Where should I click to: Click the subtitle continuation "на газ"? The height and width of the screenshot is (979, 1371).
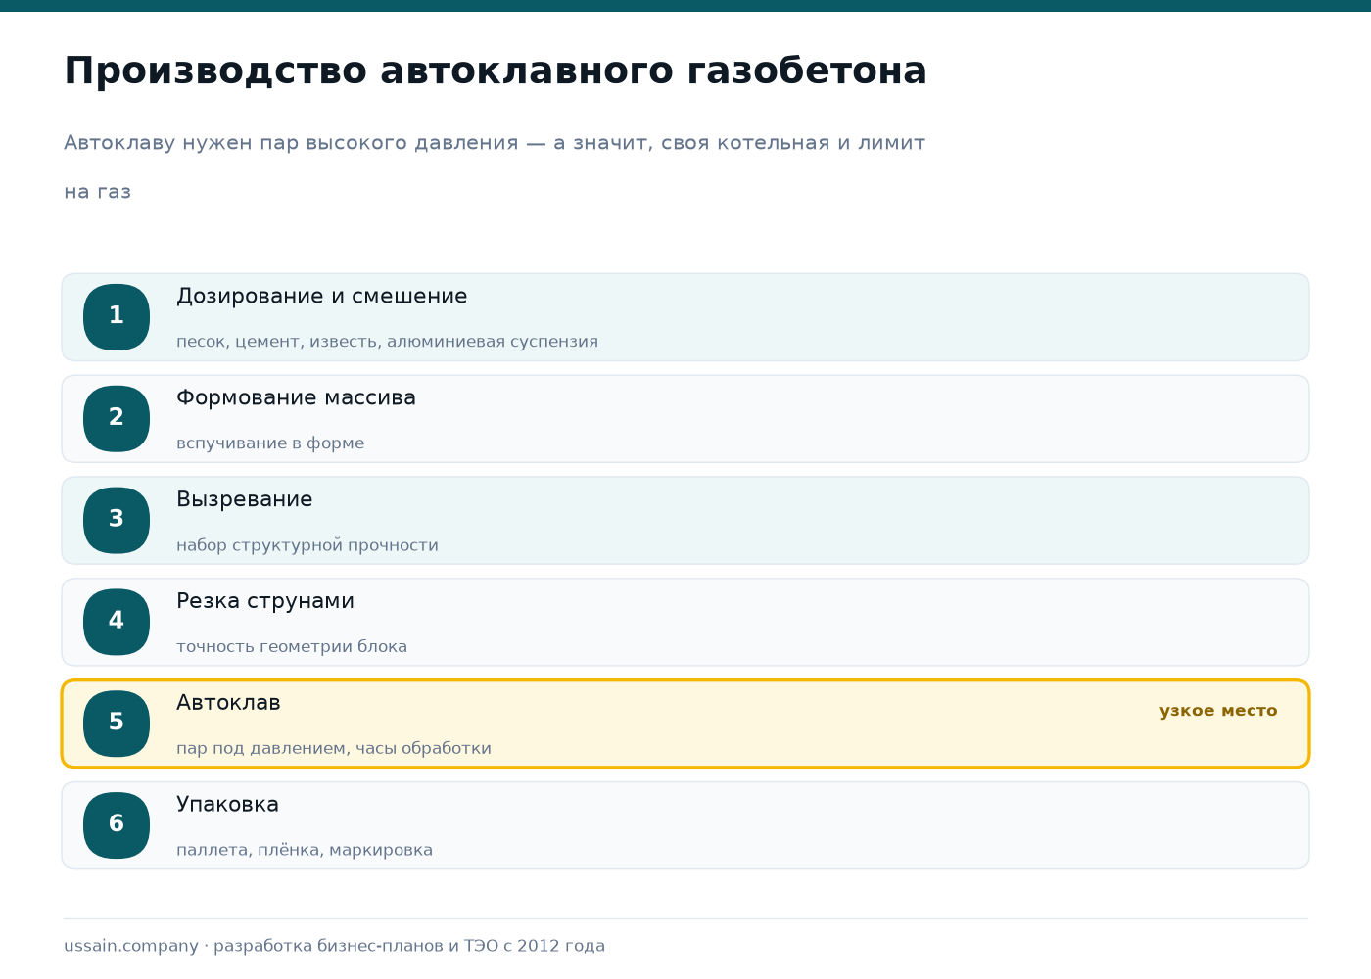click(x=97, y=192)
